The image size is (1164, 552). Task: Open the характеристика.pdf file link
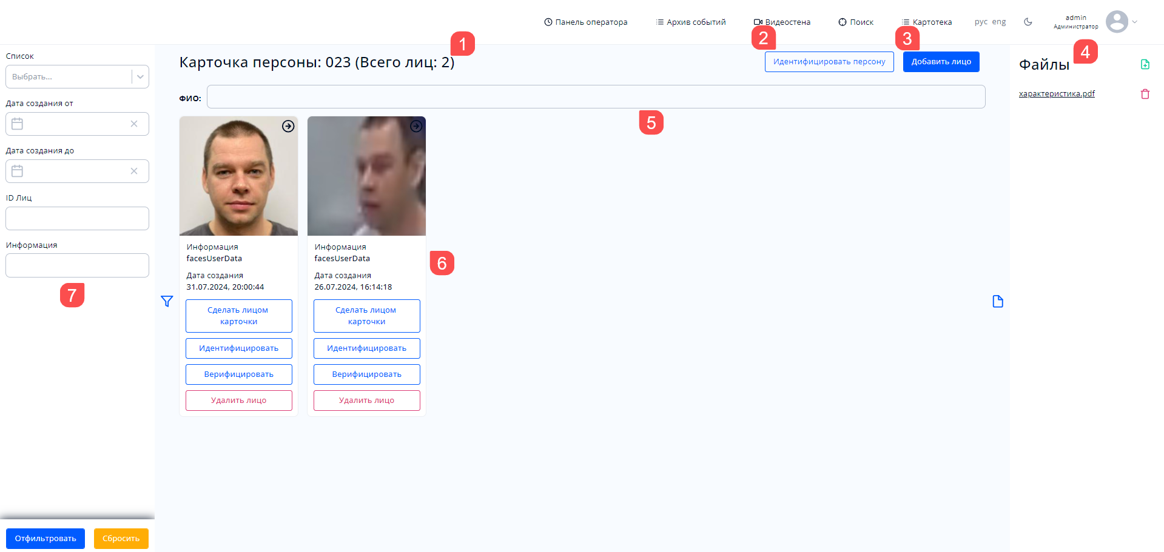click(x=1057, y=94)
